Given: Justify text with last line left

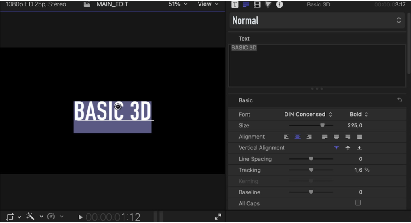Looking at the screenshot, I should 325,137.
